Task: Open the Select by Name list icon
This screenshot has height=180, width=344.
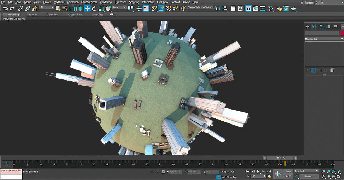Action: (65, 9)
